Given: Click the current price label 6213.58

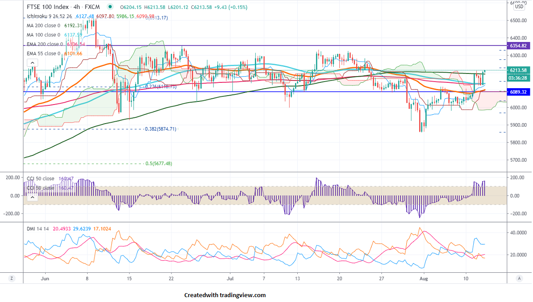Looking at the screenshot, I should click(x=518, y=70).
